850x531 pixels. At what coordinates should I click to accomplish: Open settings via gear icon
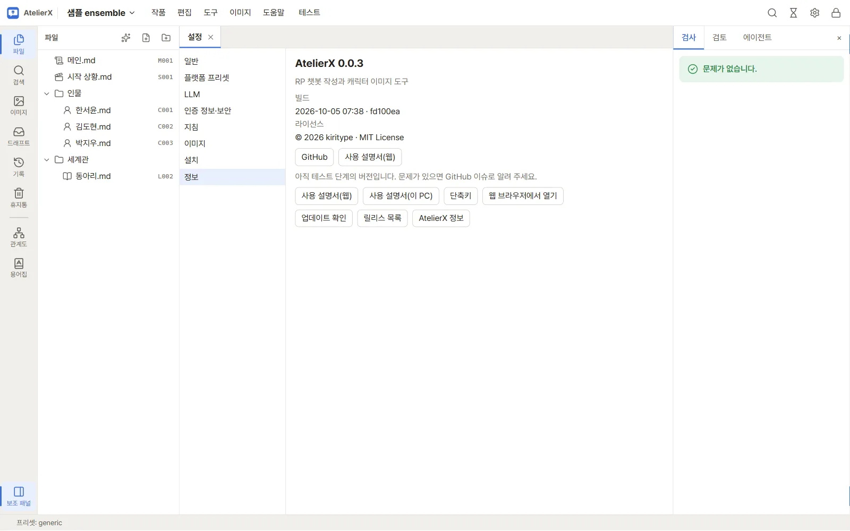coord(815,13)
